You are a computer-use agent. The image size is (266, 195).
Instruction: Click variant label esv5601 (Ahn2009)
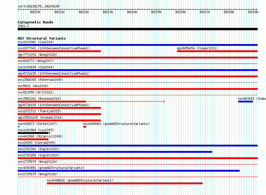coord(33,86)
